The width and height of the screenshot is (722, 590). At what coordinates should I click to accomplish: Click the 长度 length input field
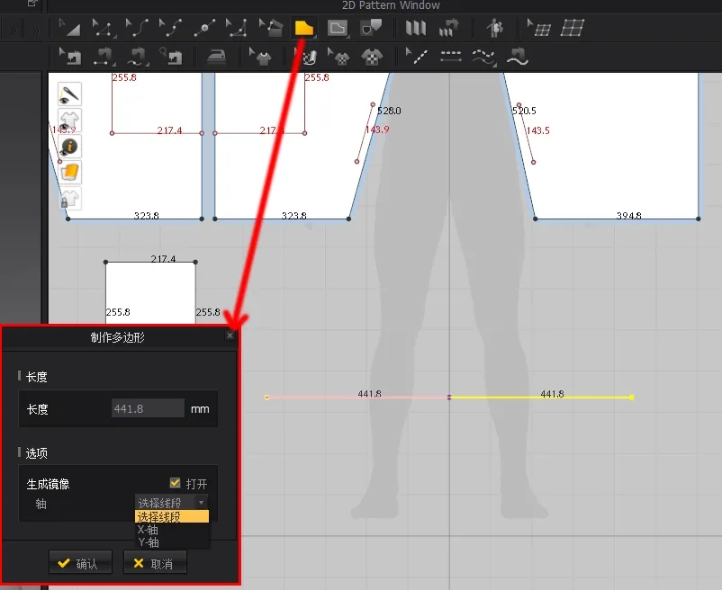pyautogui.click(x=148, y=408)
